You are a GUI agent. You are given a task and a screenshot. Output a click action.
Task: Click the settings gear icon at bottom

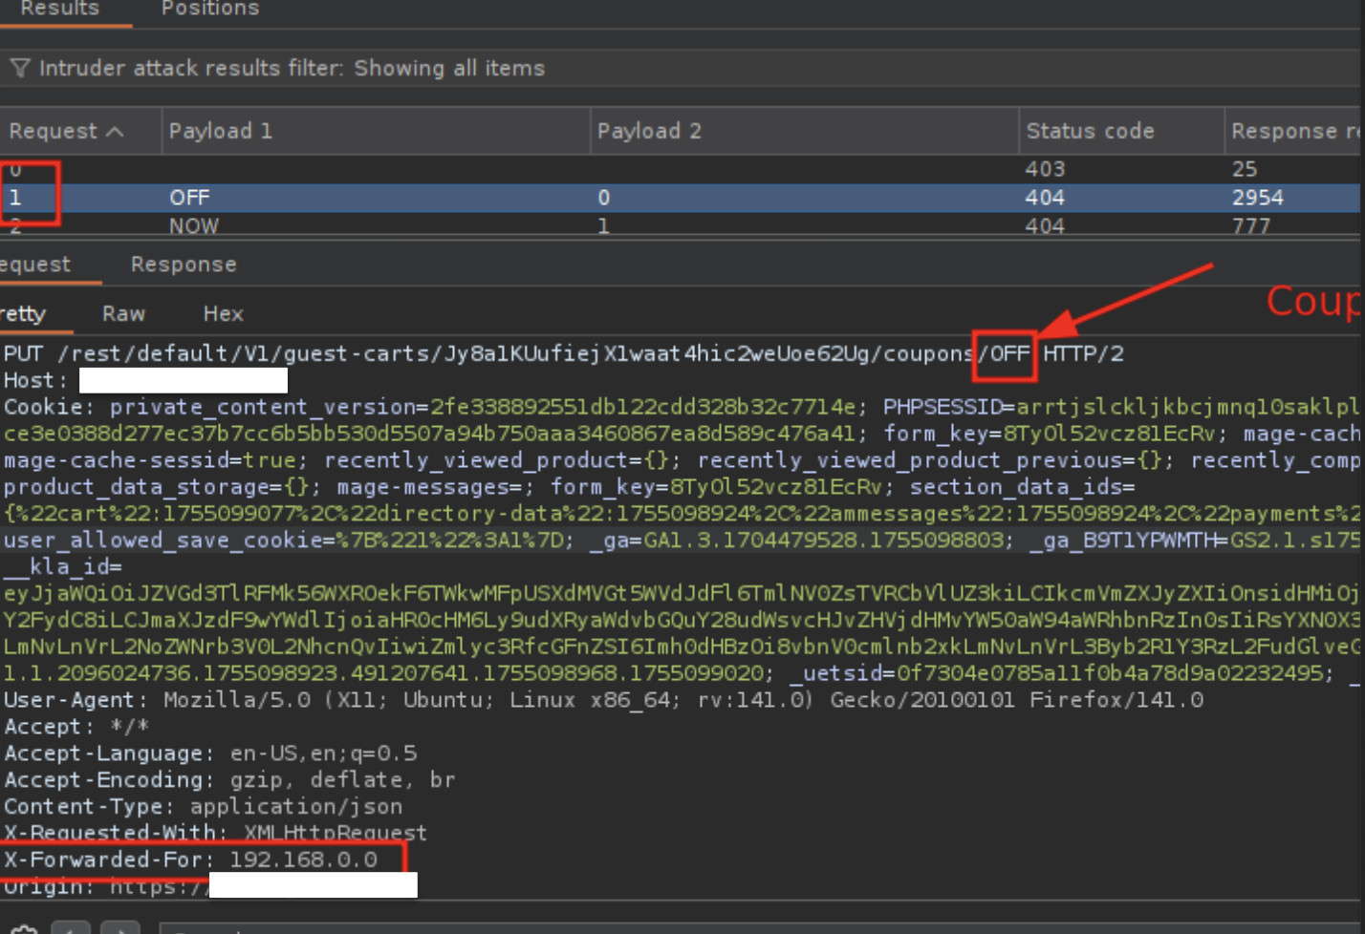pyautogui.click(x=24, y=929)
